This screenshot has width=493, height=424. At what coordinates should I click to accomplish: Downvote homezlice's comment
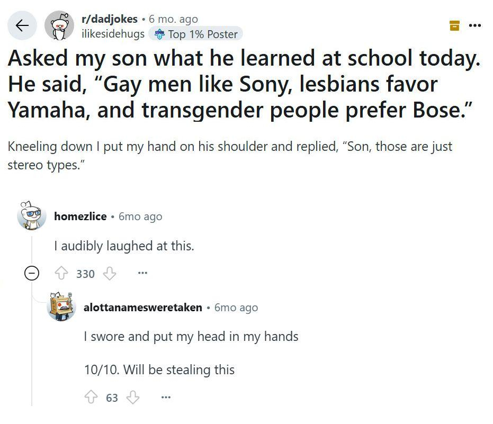click(109, 274)
